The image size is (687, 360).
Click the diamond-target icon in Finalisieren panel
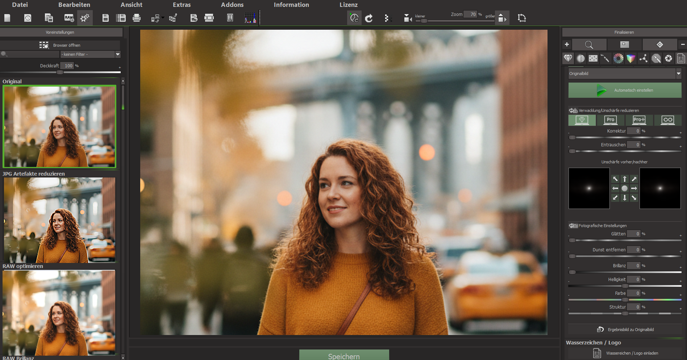[660, 45]
